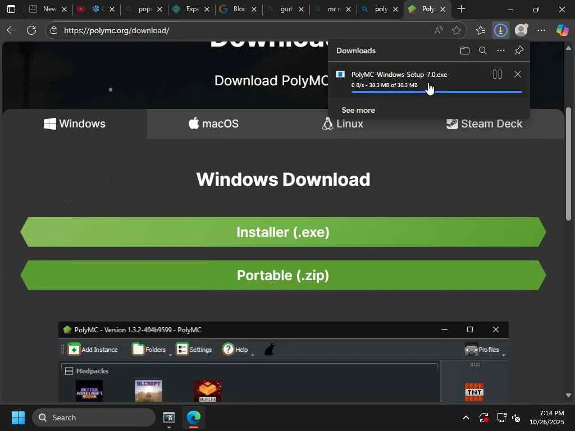Click the TNT instance icon
Screen dimensions: 575x431
474,392
